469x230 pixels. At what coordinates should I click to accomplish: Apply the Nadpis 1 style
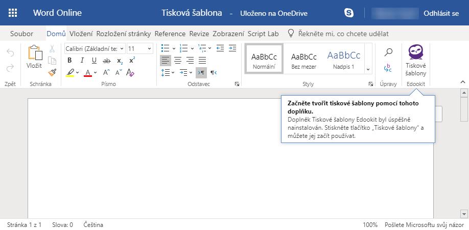pyautogui.click(x=344, y=59)
